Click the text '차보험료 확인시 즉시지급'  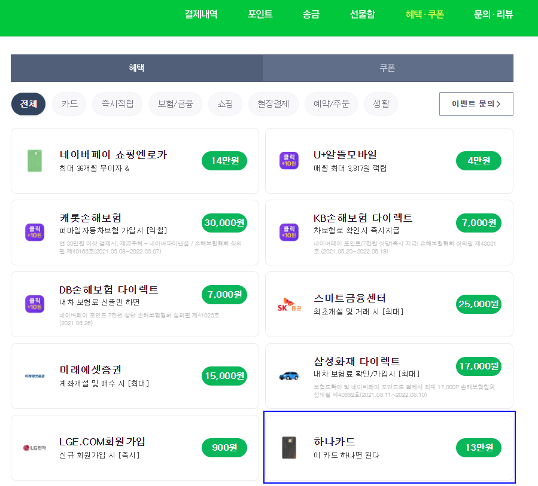point(357,230)
